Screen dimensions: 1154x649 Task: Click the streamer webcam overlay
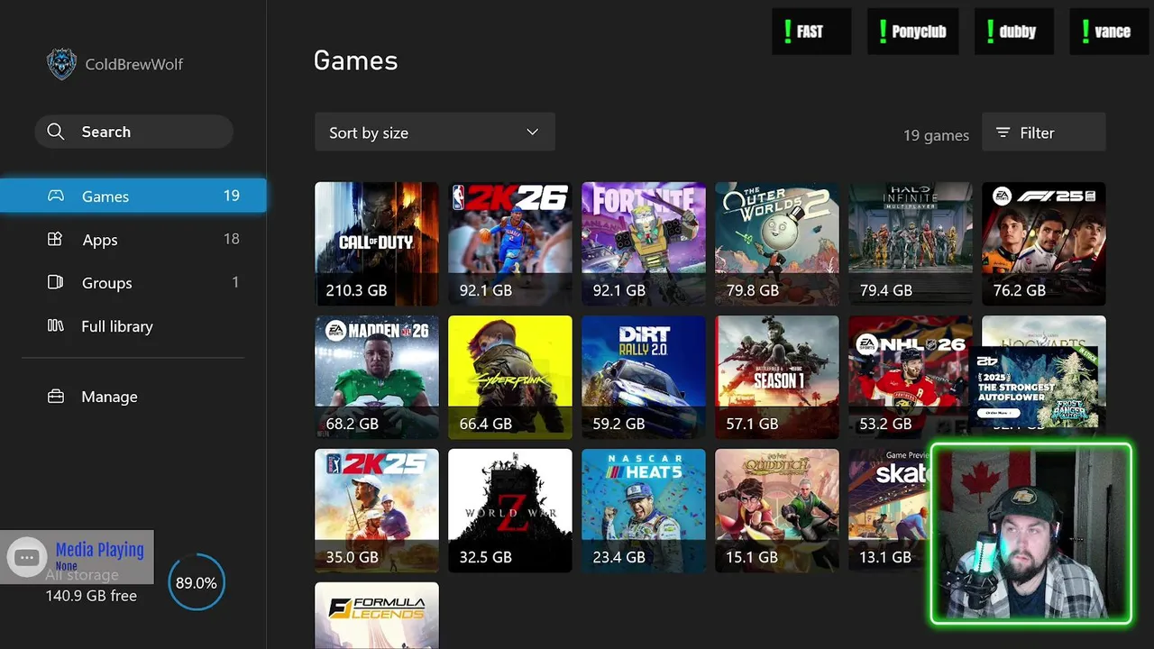pos(1031,534)
